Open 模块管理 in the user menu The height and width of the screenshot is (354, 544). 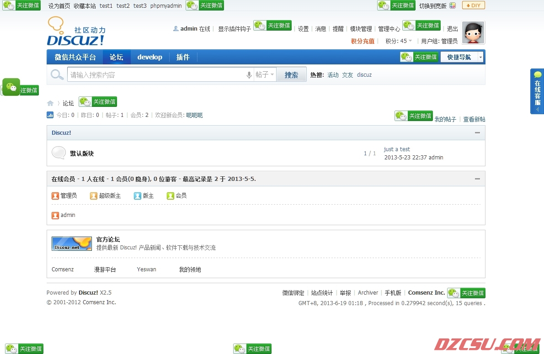(x=361, y=29)
